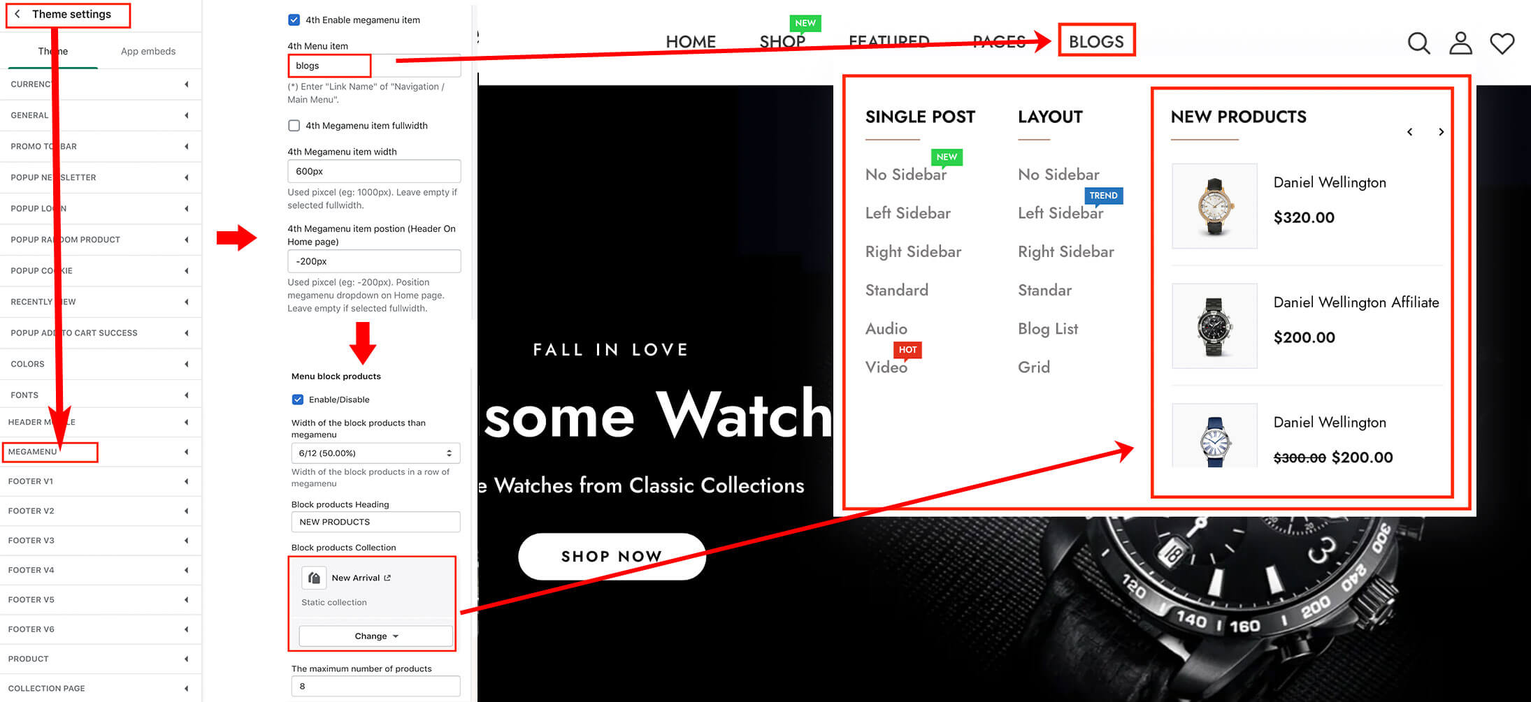Click the 4th Menu item input field
Screen dimensions: 1531x702
click(374, 66)
